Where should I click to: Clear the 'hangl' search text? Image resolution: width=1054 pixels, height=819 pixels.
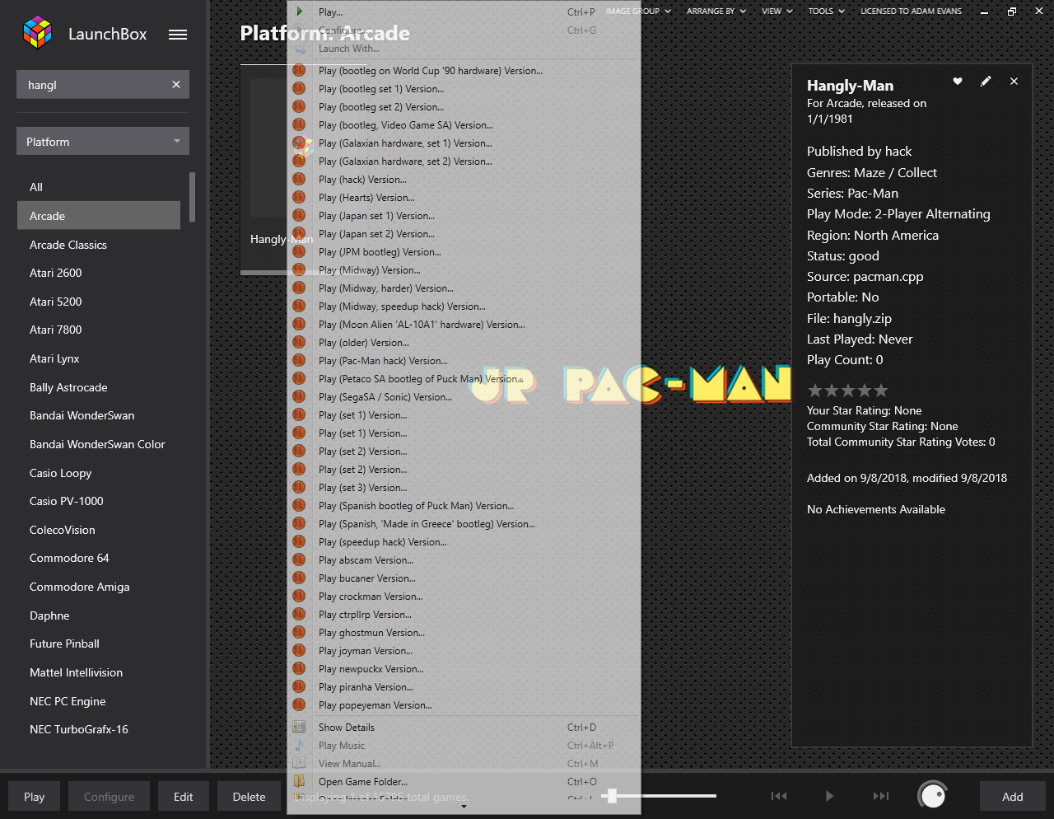click(176, 85)
